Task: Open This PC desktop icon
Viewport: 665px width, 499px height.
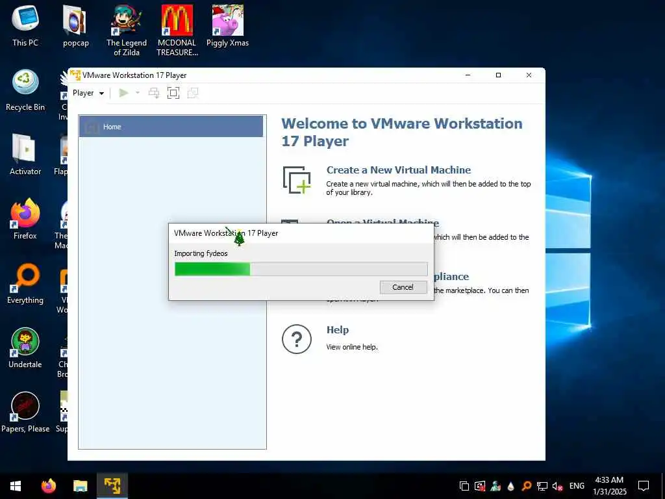Action: [25, 26]
